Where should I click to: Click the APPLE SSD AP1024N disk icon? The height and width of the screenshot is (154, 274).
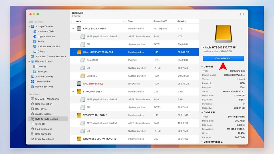[x=79, y=29]
